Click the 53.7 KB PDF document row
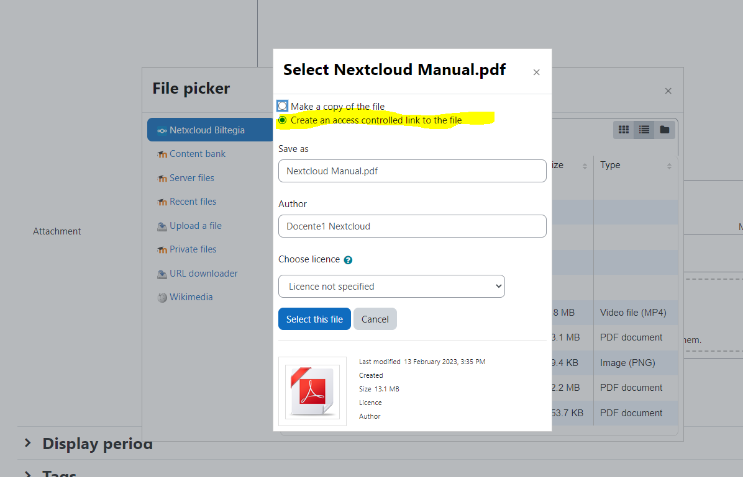This screenshot has height=477, width=743. tap(615, 412)
